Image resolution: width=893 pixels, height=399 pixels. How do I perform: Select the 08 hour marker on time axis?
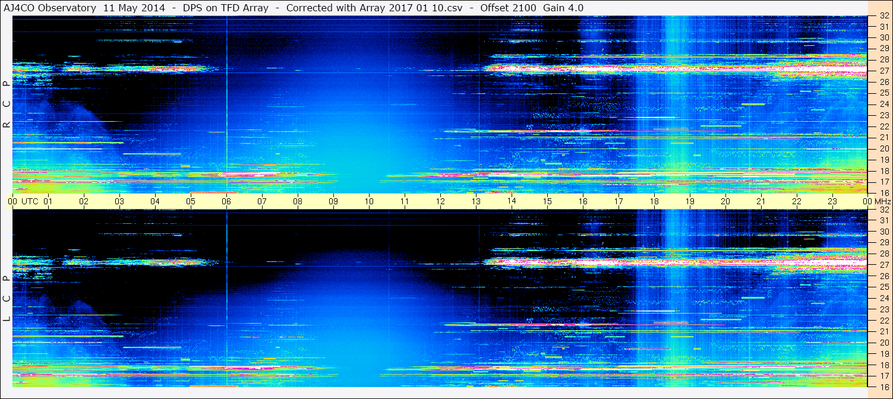tap(298, 201)
